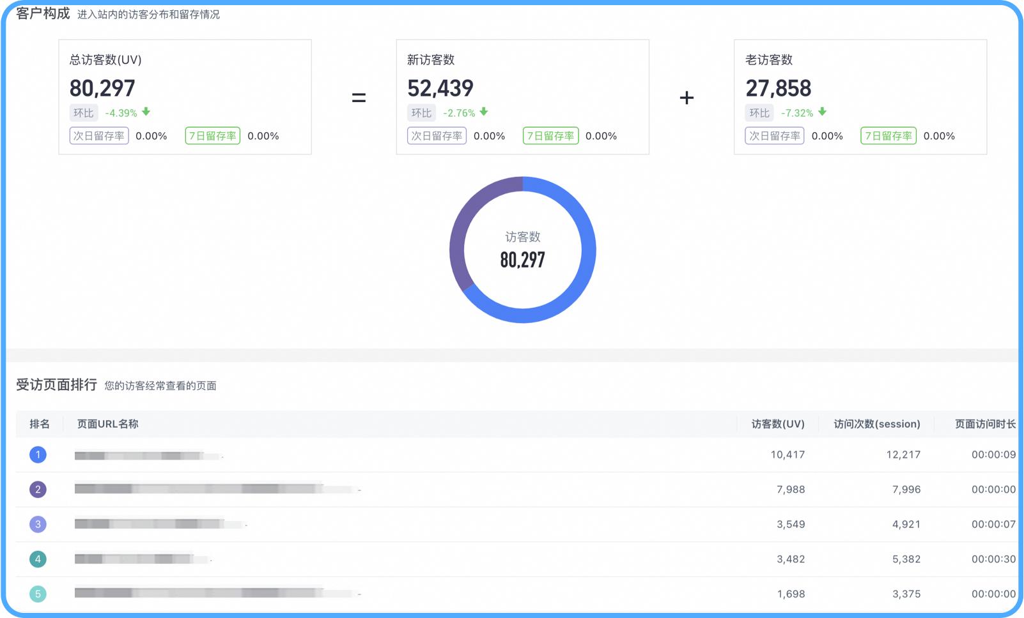1024x618 pixels.
Task: Click the green down arrow beside -2.76%
Action: click(484, 112)
